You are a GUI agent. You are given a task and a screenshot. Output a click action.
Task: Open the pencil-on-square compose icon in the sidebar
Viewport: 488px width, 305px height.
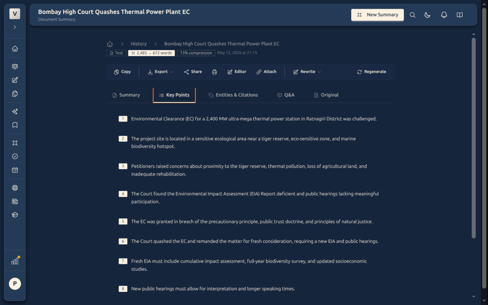[x=15, y=80]
